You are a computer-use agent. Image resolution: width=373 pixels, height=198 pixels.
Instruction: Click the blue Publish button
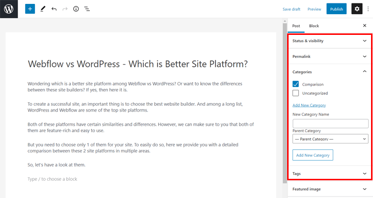coord(336,9)
